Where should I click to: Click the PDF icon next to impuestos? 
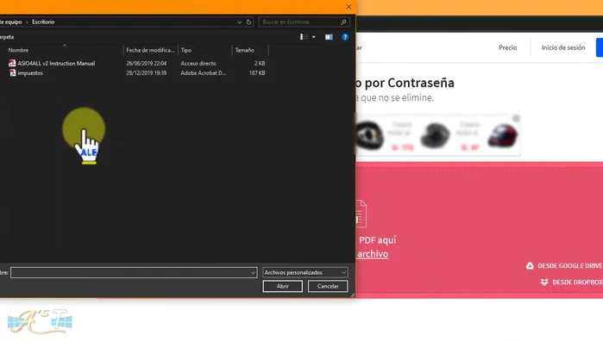coord(12,73)
